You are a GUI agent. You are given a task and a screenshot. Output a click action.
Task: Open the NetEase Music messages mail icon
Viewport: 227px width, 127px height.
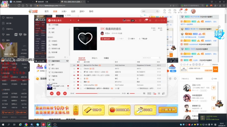point(145,20)
